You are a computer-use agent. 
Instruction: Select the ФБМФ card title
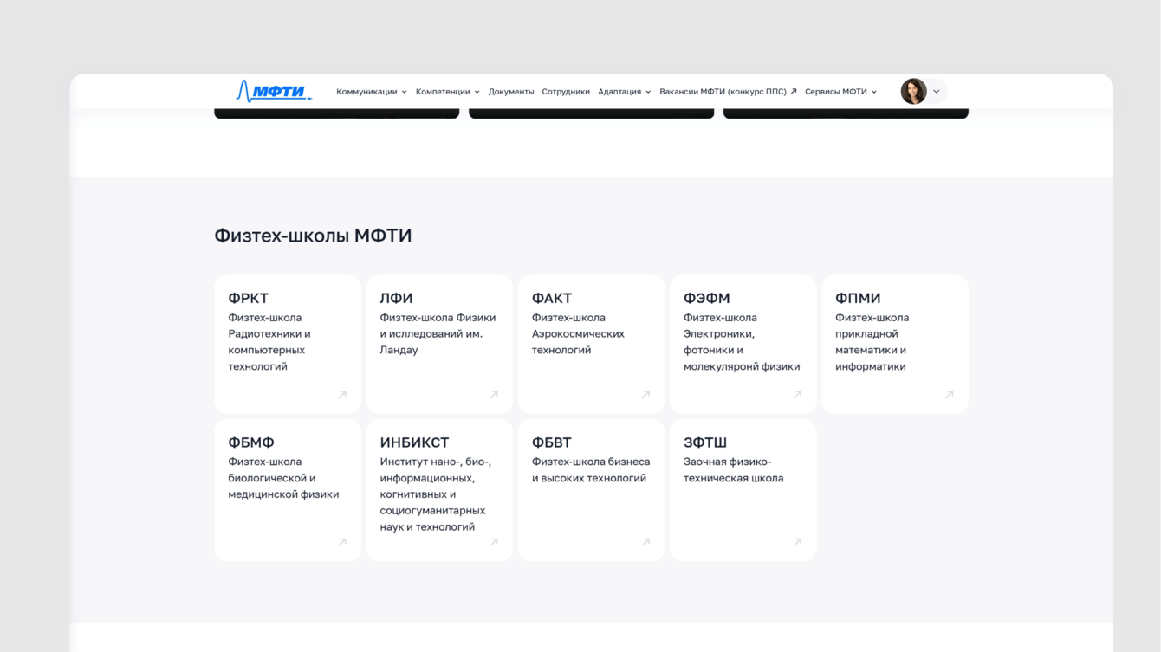click(251, 442)
